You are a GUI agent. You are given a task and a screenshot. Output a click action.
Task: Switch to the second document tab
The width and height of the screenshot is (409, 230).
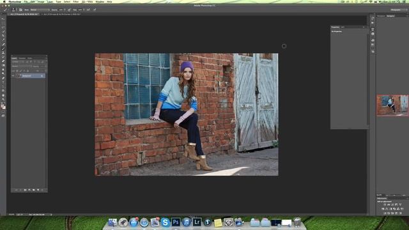(61, 14)
